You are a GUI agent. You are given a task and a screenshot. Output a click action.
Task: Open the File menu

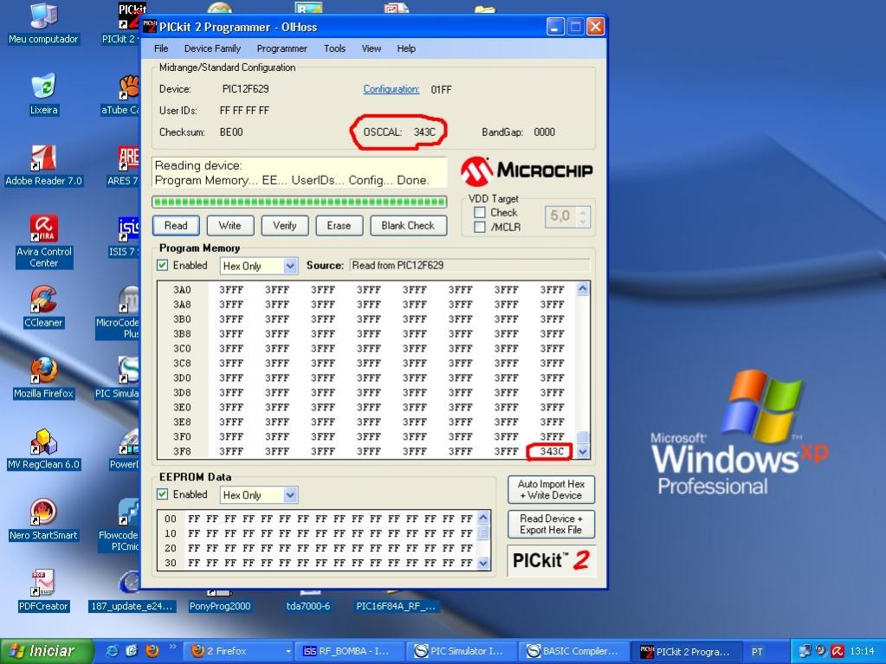tap(161, 48)
